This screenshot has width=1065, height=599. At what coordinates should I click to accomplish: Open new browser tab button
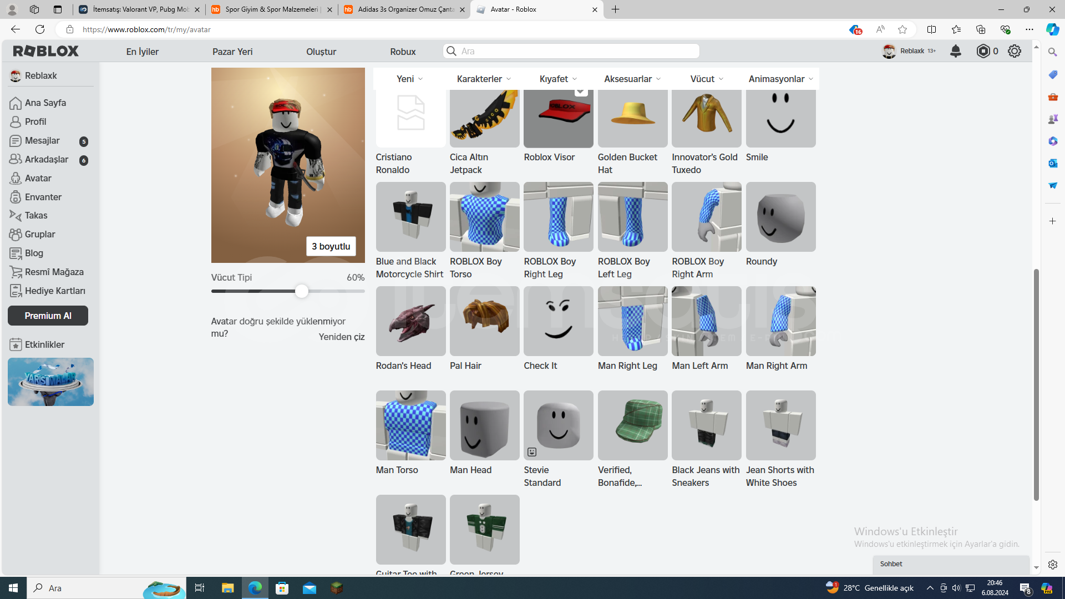(x=615, y=9)
